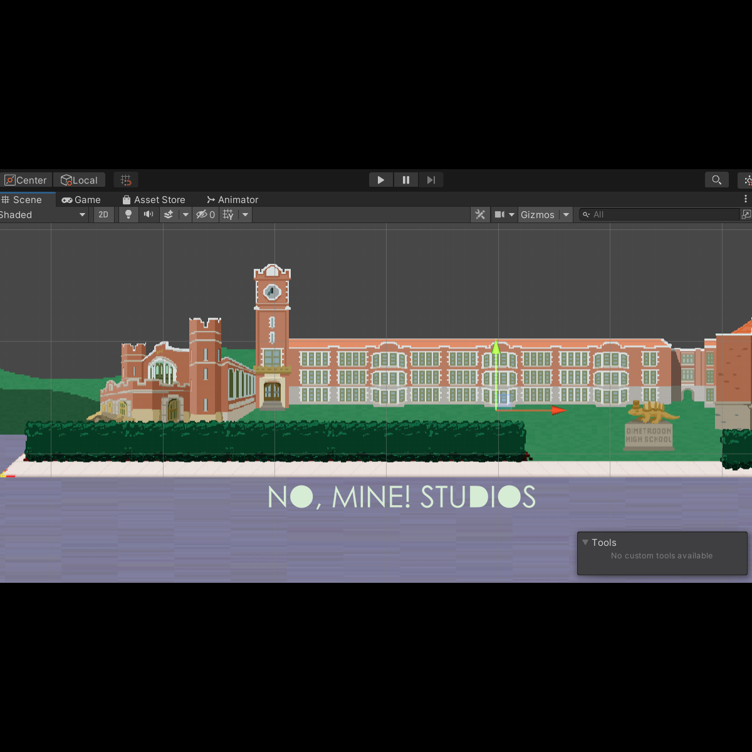
Task: Click the scene effects icon
Action: (169, 214)
